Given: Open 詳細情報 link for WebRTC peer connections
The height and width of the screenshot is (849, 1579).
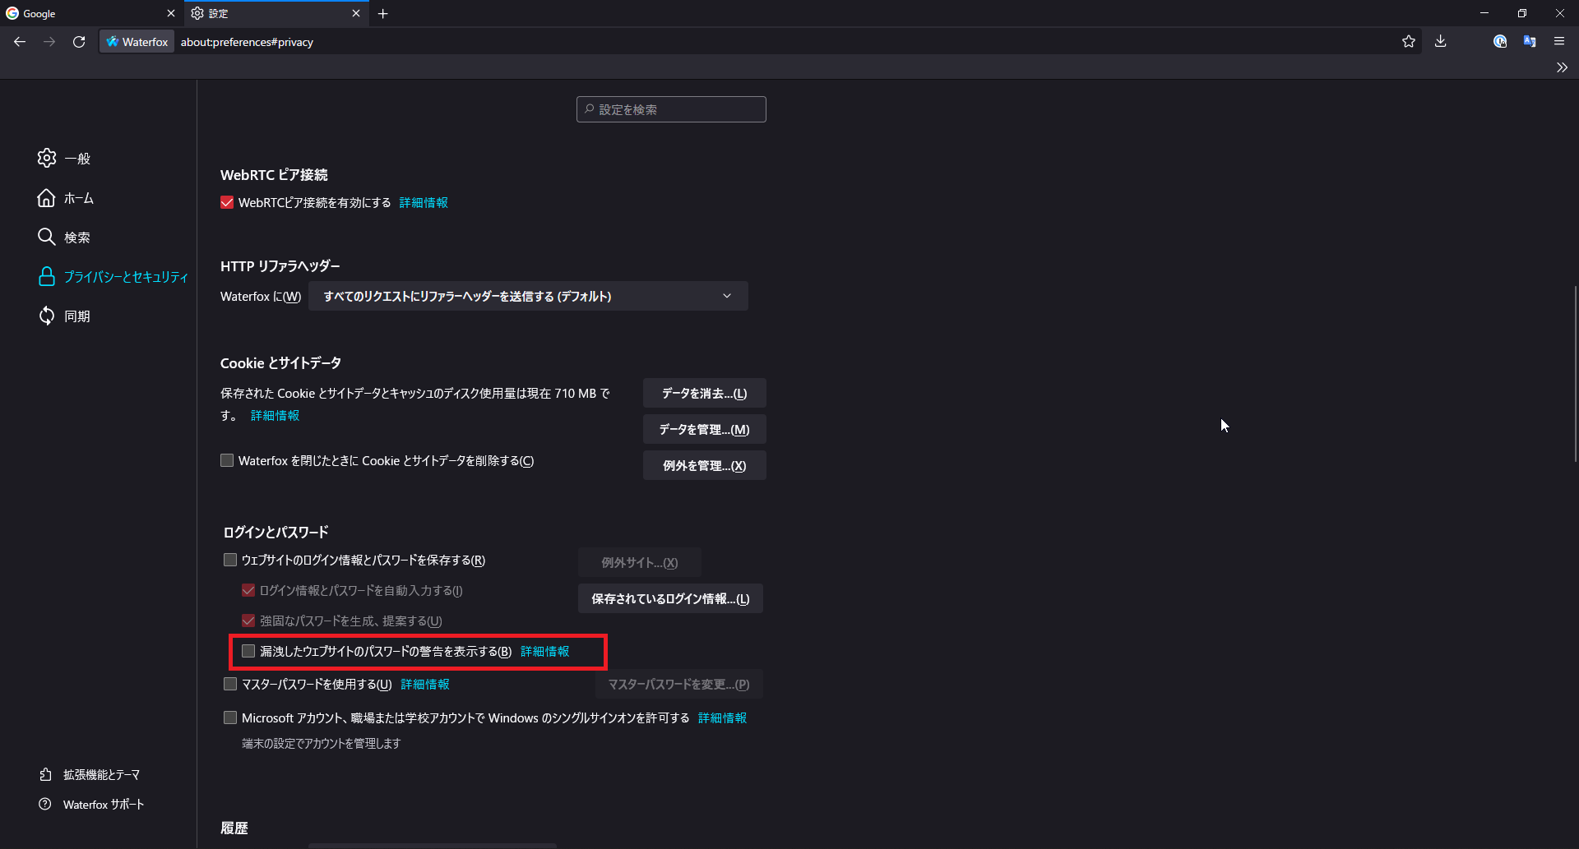Looking at the screenshot, I should pos(424,203).
